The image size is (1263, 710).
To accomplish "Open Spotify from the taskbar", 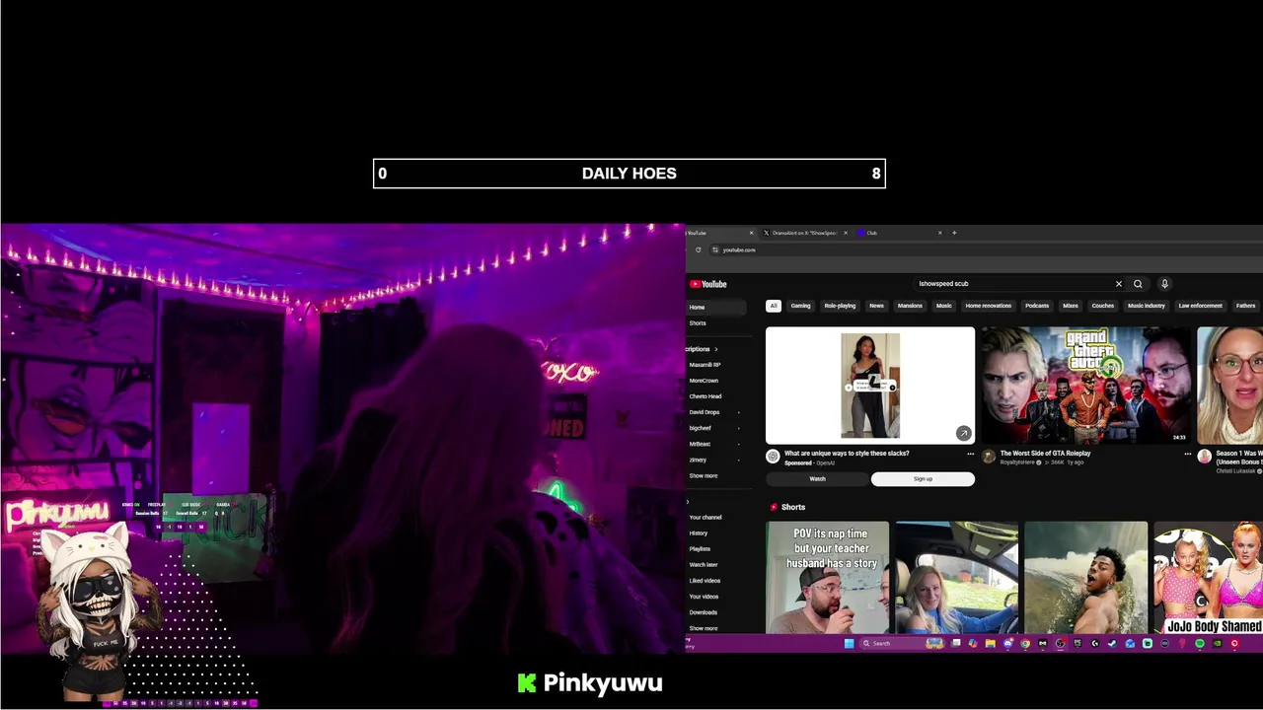I will (x=1200, y=644).
